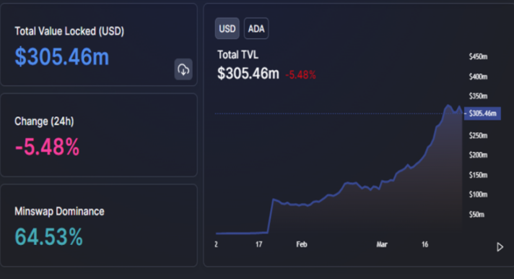Select the 64.53% Minswap Dominance value
The image size is (514, 279).
tap(48, 236)
